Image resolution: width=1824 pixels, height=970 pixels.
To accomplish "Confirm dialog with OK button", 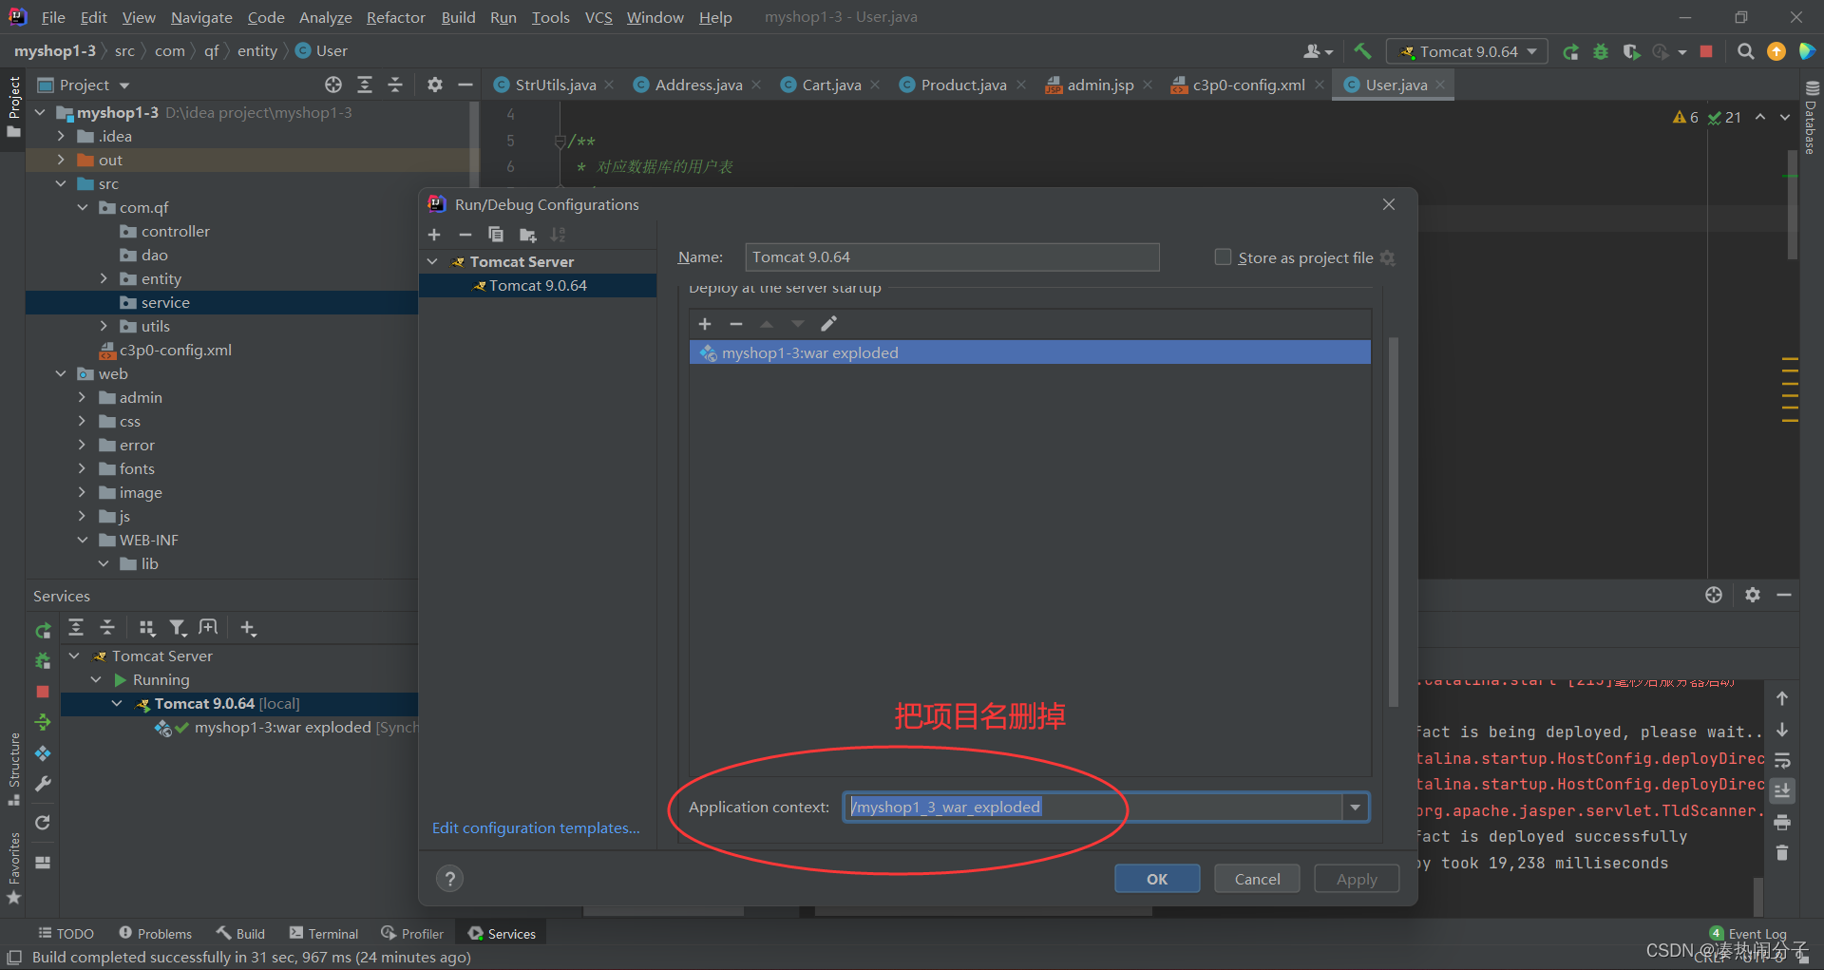I will tap(1157, 879).
